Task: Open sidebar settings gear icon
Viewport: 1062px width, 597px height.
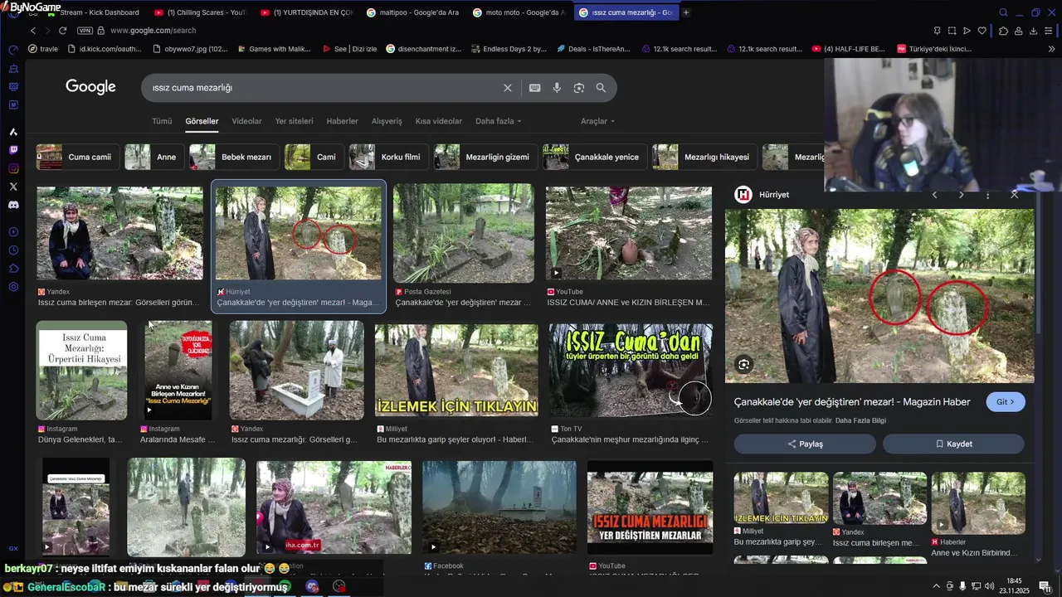Action: pyautogui.click(x=13, y=287)
